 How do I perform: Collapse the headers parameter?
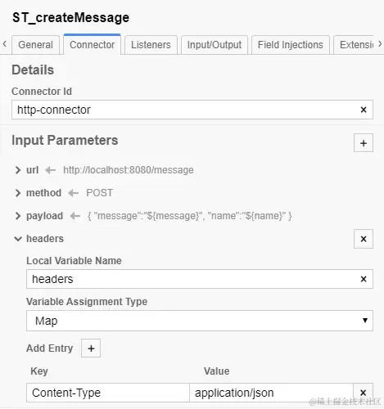pyautogui.click(x=18, y=239)
